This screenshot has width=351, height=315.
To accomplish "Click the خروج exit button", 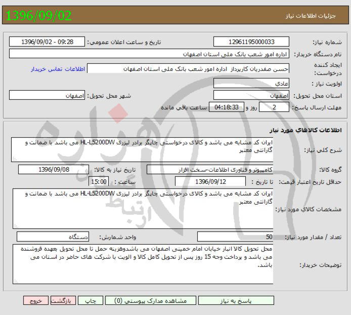I will coord(36,301).
